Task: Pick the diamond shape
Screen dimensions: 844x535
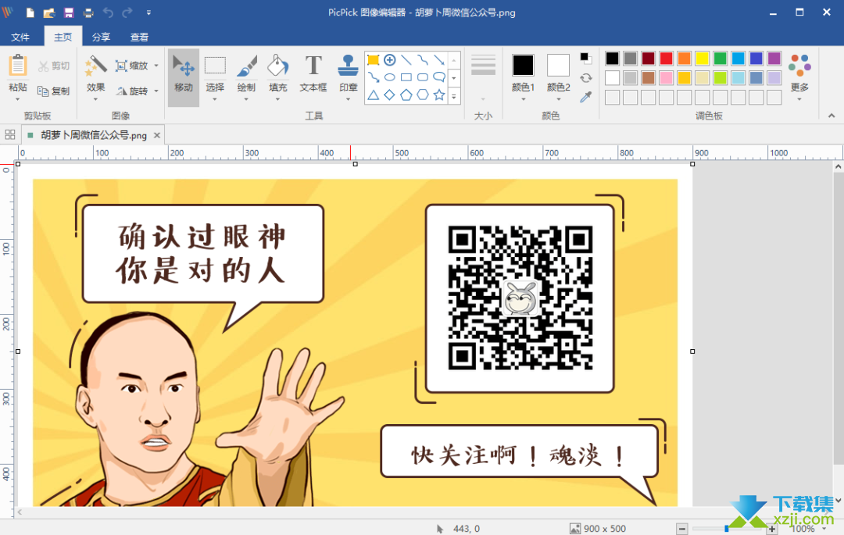Action: (390, 95)
